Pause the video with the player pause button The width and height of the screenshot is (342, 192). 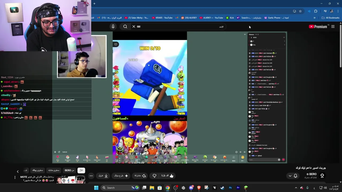pos(55,152)
